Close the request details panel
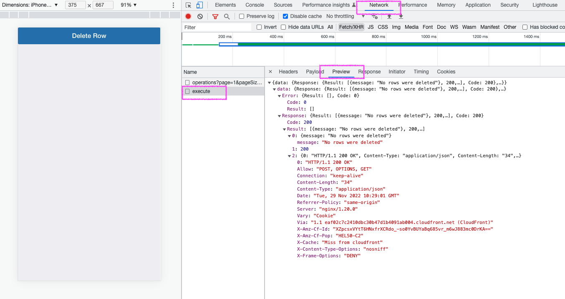This screenshot has height=299, width=565. click(270, 72)
